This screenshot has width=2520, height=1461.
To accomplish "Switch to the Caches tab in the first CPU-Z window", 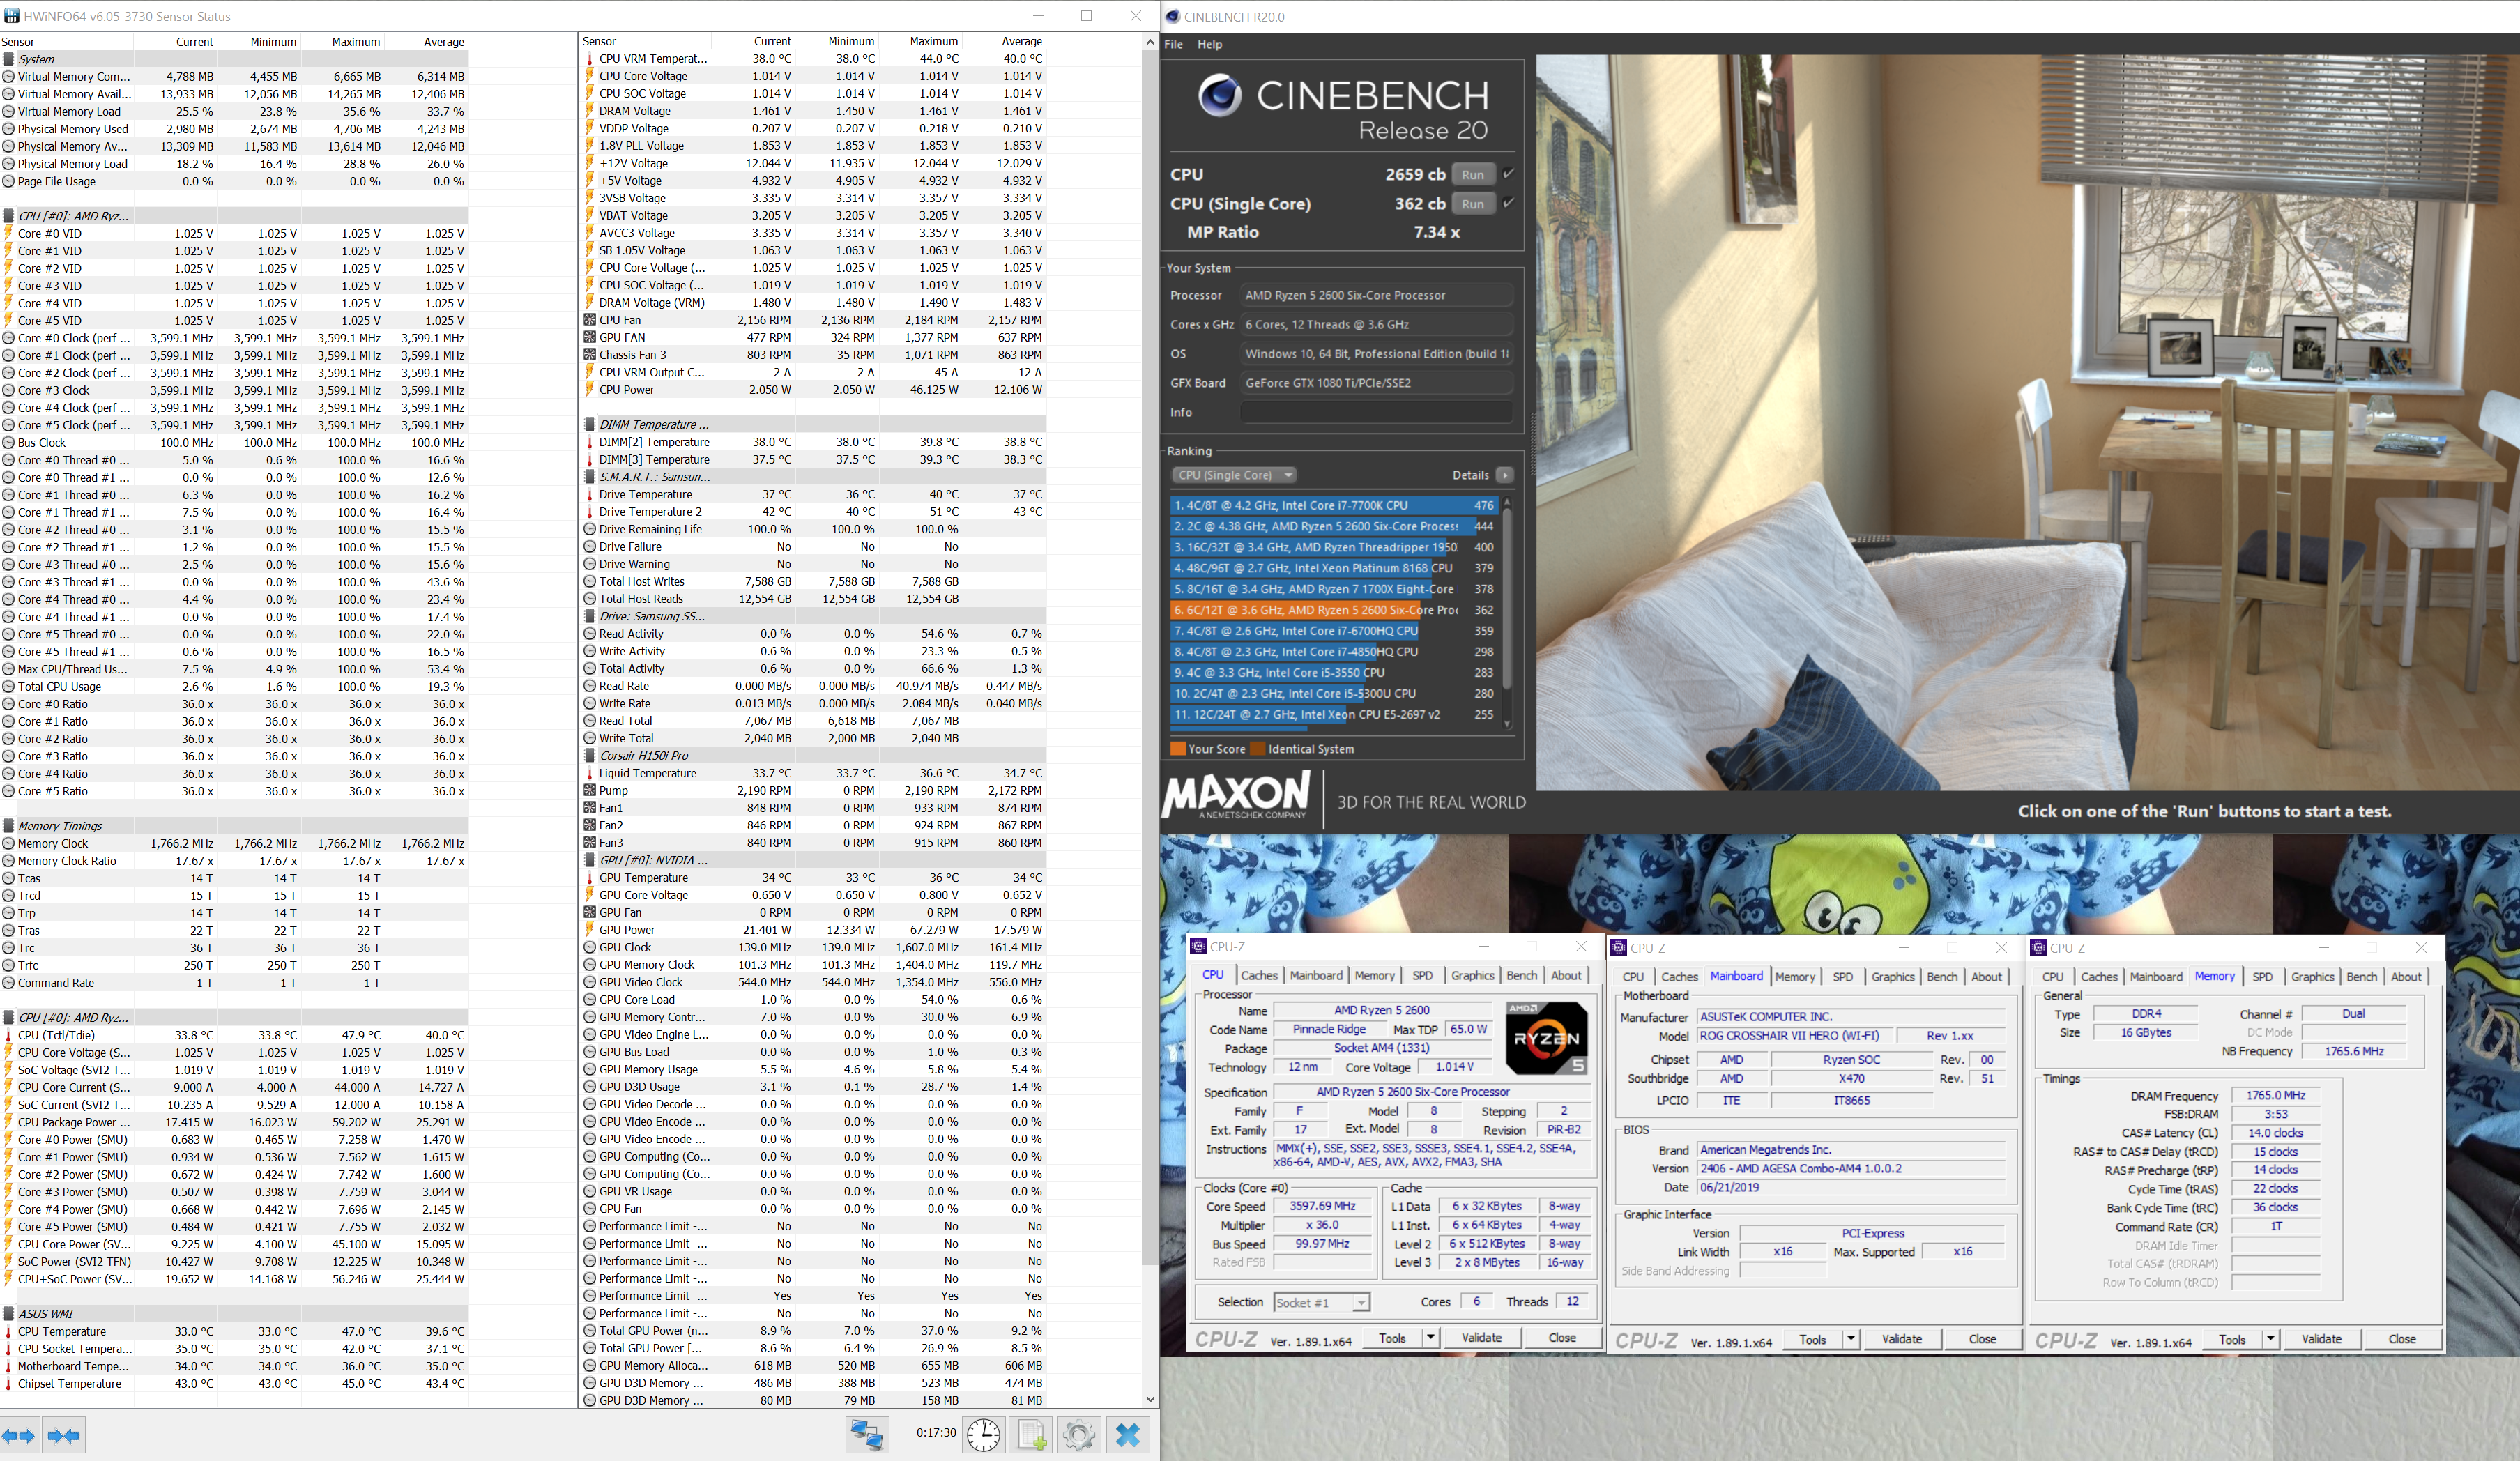I will 1259,975.
